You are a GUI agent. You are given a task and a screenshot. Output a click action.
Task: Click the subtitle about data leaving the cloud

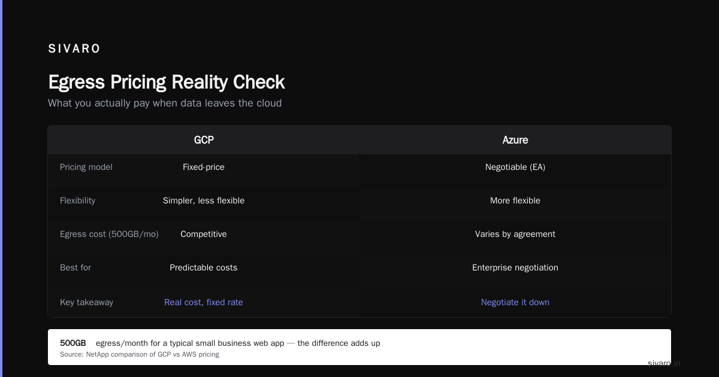click(x=165, y=103)
